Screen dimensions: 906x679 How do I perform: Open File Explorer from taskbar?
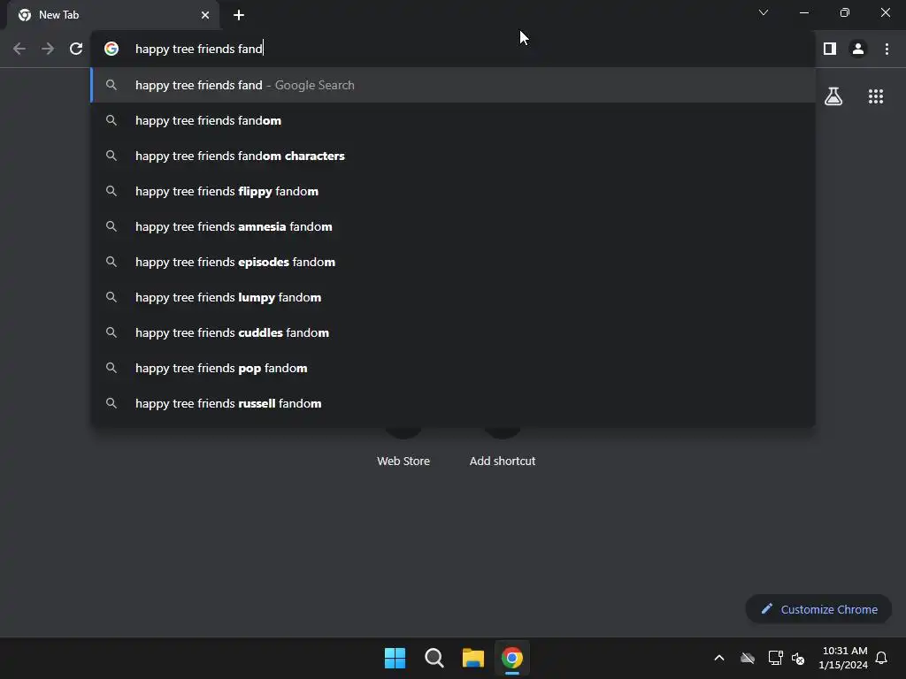point(473,658)
